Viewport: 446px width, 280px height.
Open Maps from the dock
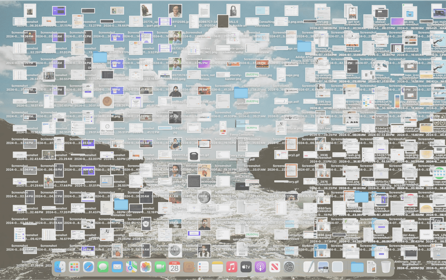pos(132,267)
